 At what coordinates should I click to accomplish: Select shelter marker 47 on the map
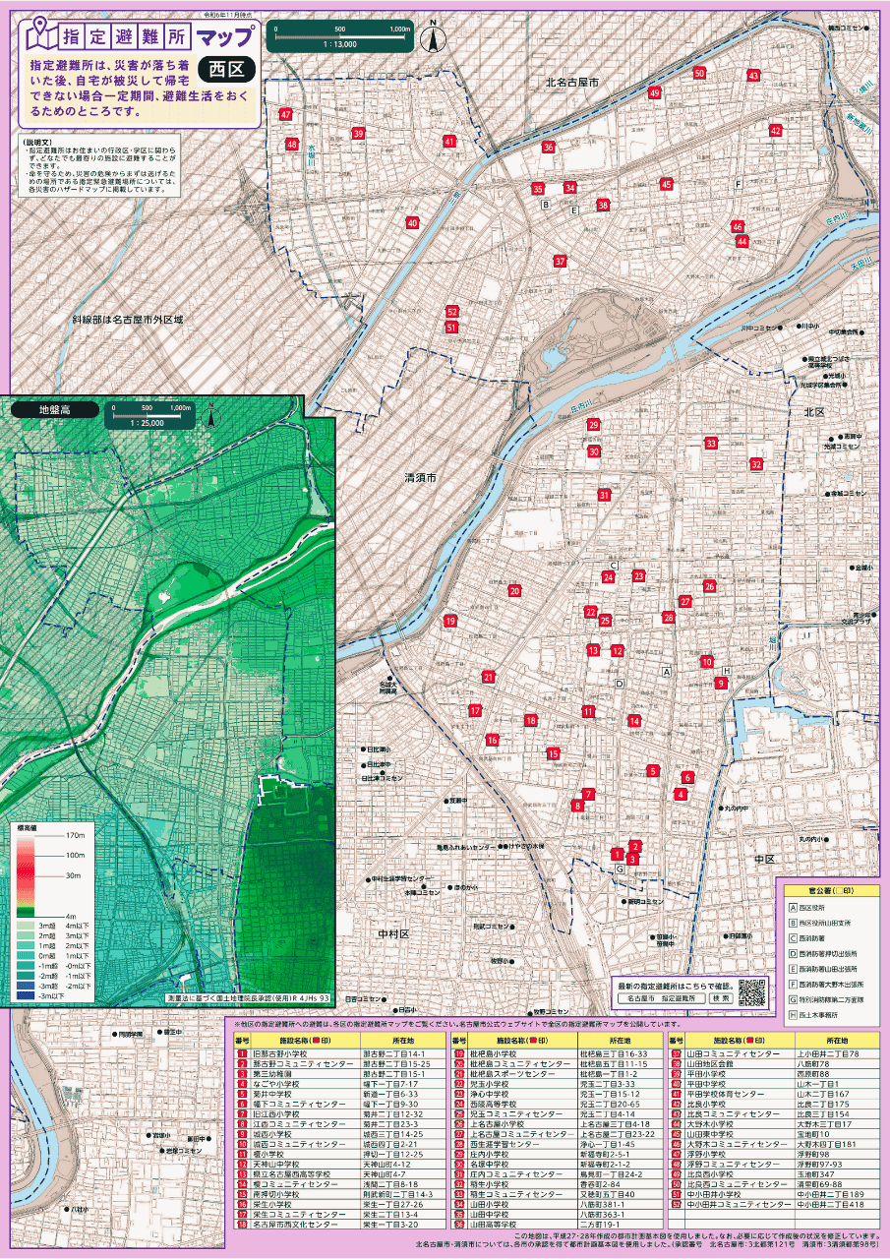coord(286,115)
